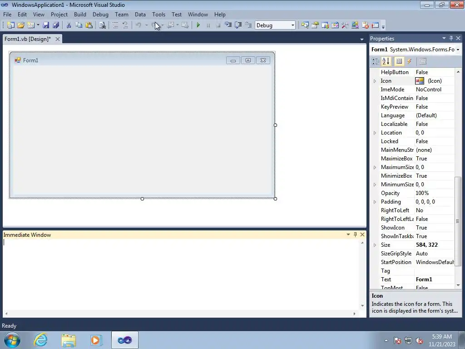Click the Error List toolbar icon
Image resolution: width=465 pixels, height=349 pixels.
click(365, 25)
